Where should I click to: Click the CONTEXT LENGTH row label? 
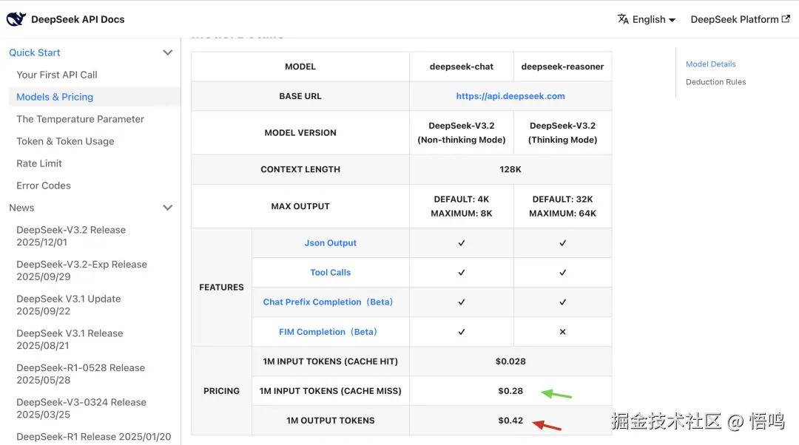(x=300, y=169)
